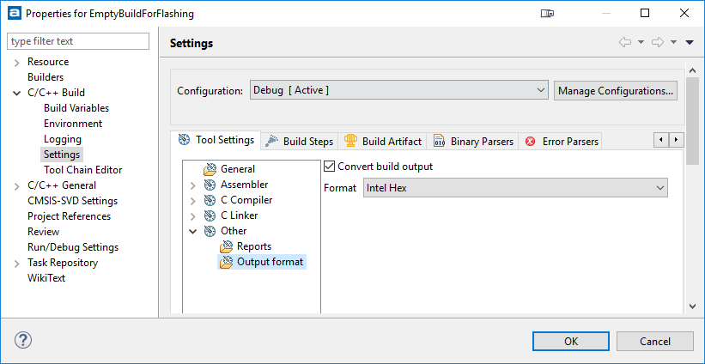Switch to the Binary Parsers tab
The width and height of the screenshot is (705, 364).
tap(482, 141)
